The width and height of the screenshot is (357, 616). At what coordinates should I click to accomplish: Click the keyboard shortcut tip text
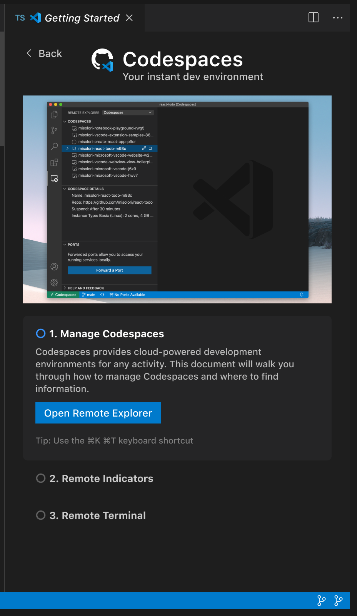114,440
